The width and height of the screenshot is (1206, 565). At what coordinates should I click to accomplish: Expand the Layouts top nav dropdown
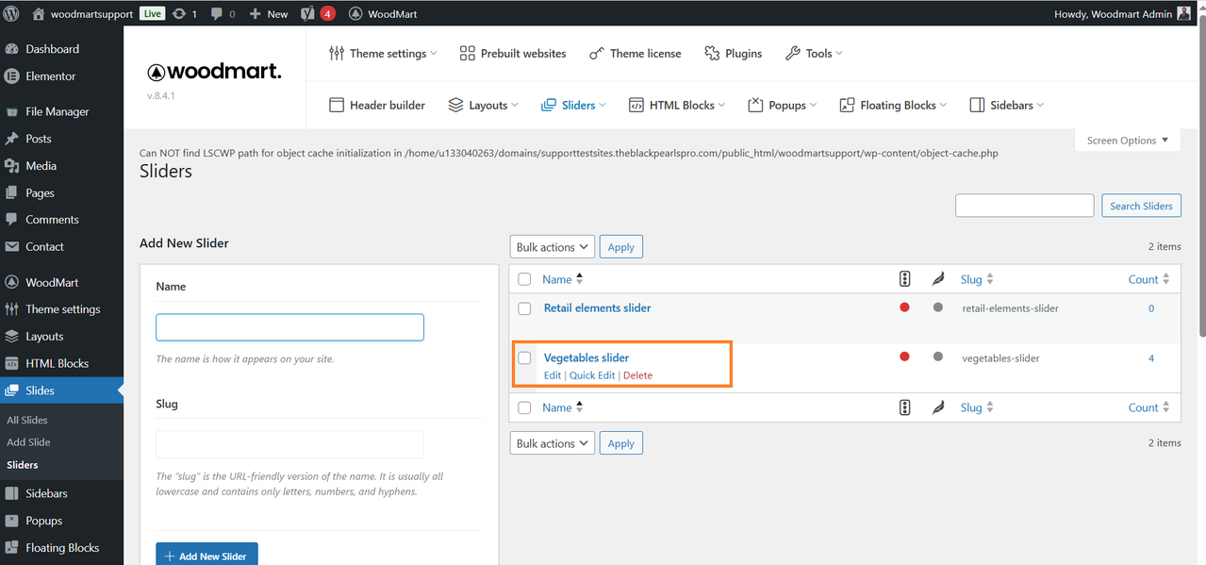(x=483, y=106)
